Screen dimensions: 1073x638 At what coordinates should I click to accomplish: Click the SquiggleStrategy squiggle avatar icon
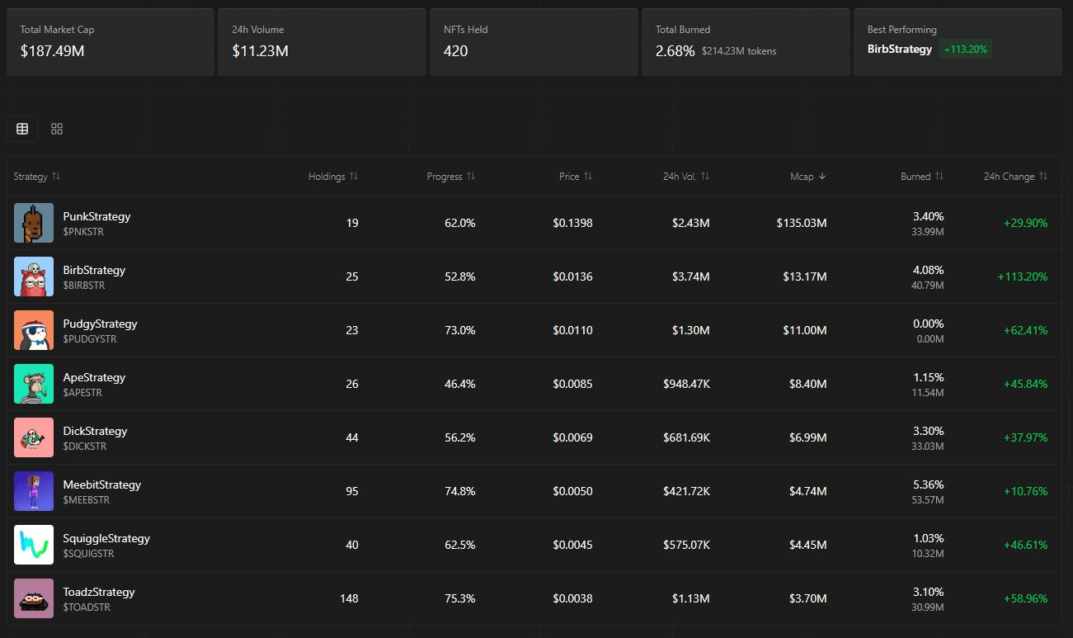tap(34, 545)
